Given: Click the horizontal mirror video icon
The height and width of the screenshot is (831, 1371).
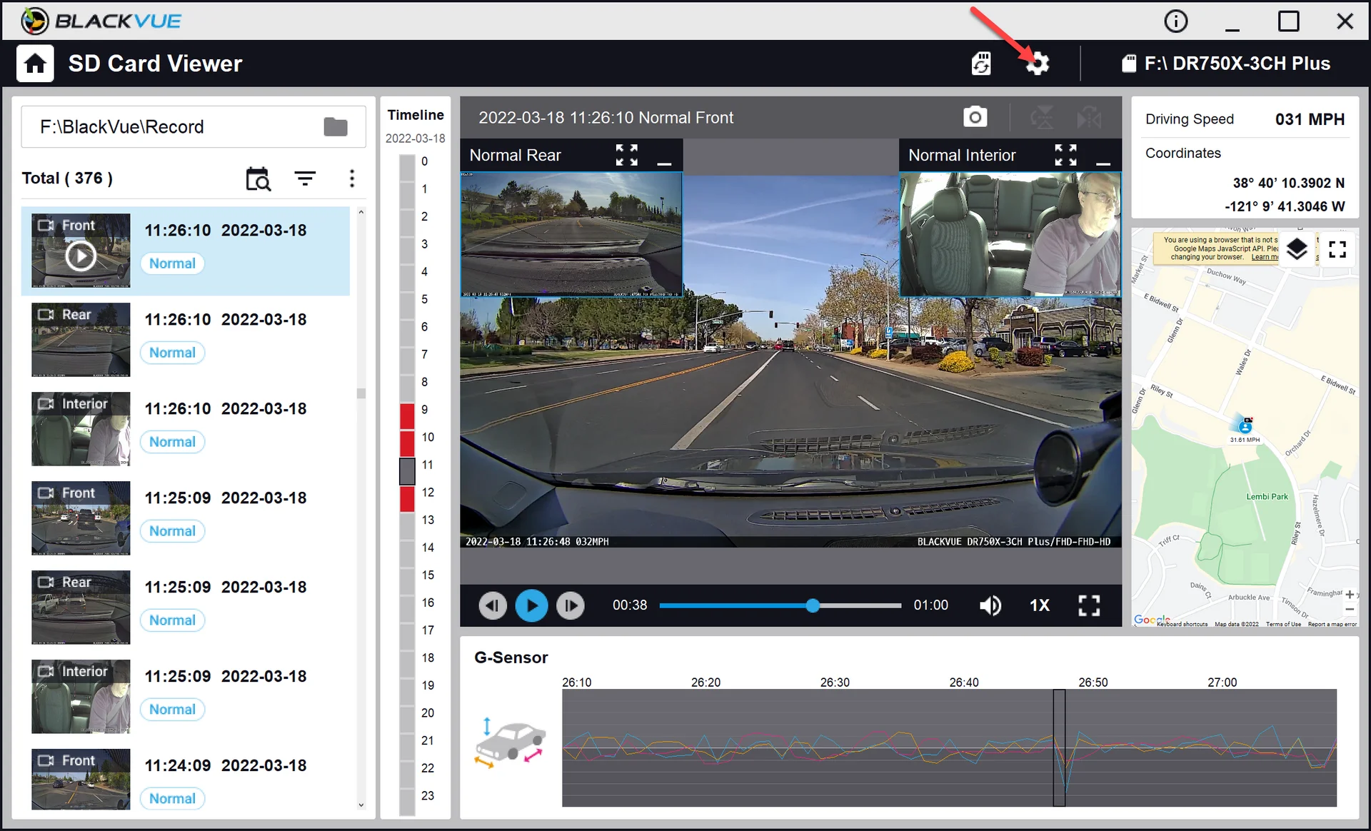Looking at the screenshot, I should [1089, 117].
